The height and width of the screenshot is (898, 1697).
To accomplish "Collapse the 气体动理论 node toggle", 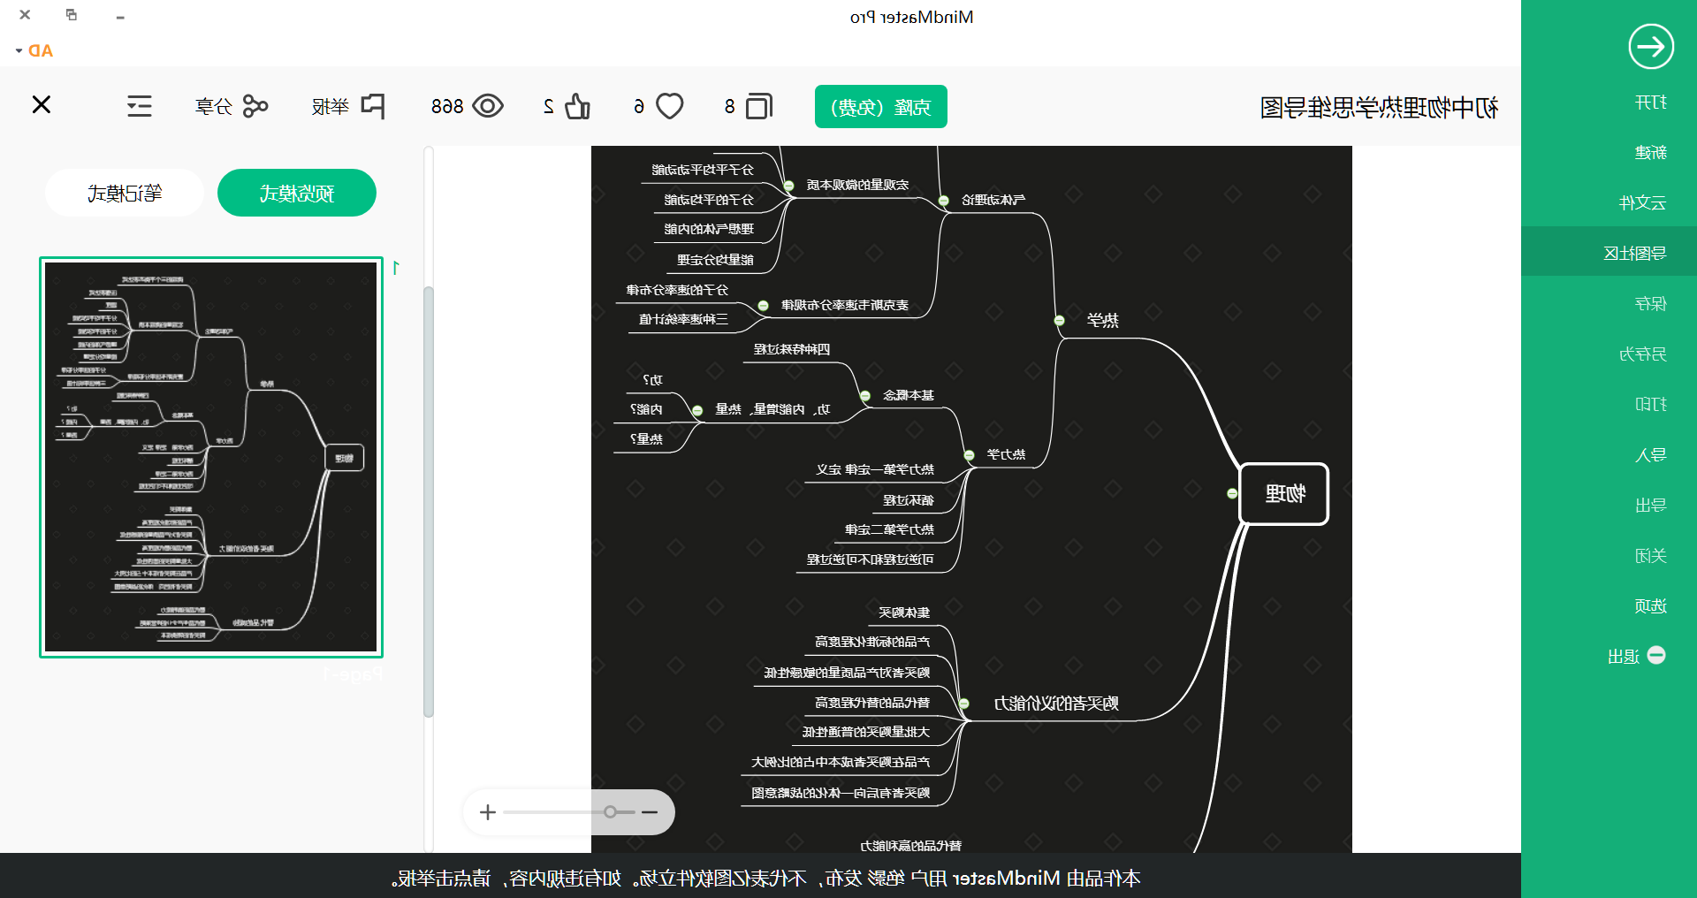I will (x=943, y=200).
